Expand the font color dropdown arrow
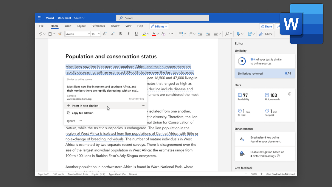The height and width of the screenshot is (187, 332). tap(158, 34)
